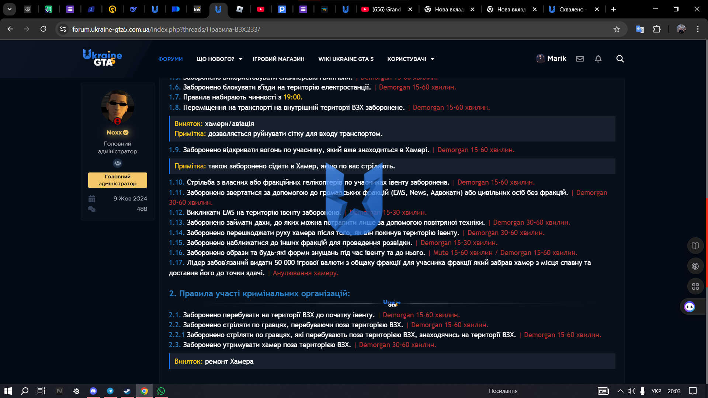Bookmark this page with the star
Screen dimensions: 708x398
click(x=617, y=29)
